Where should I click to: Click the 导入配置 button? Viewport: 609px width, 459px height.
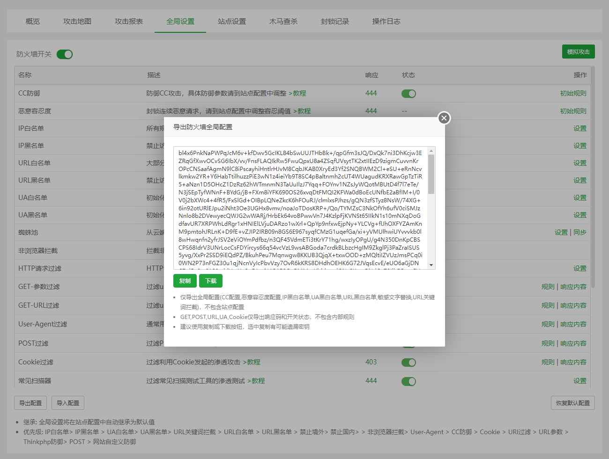coord(68,403)
